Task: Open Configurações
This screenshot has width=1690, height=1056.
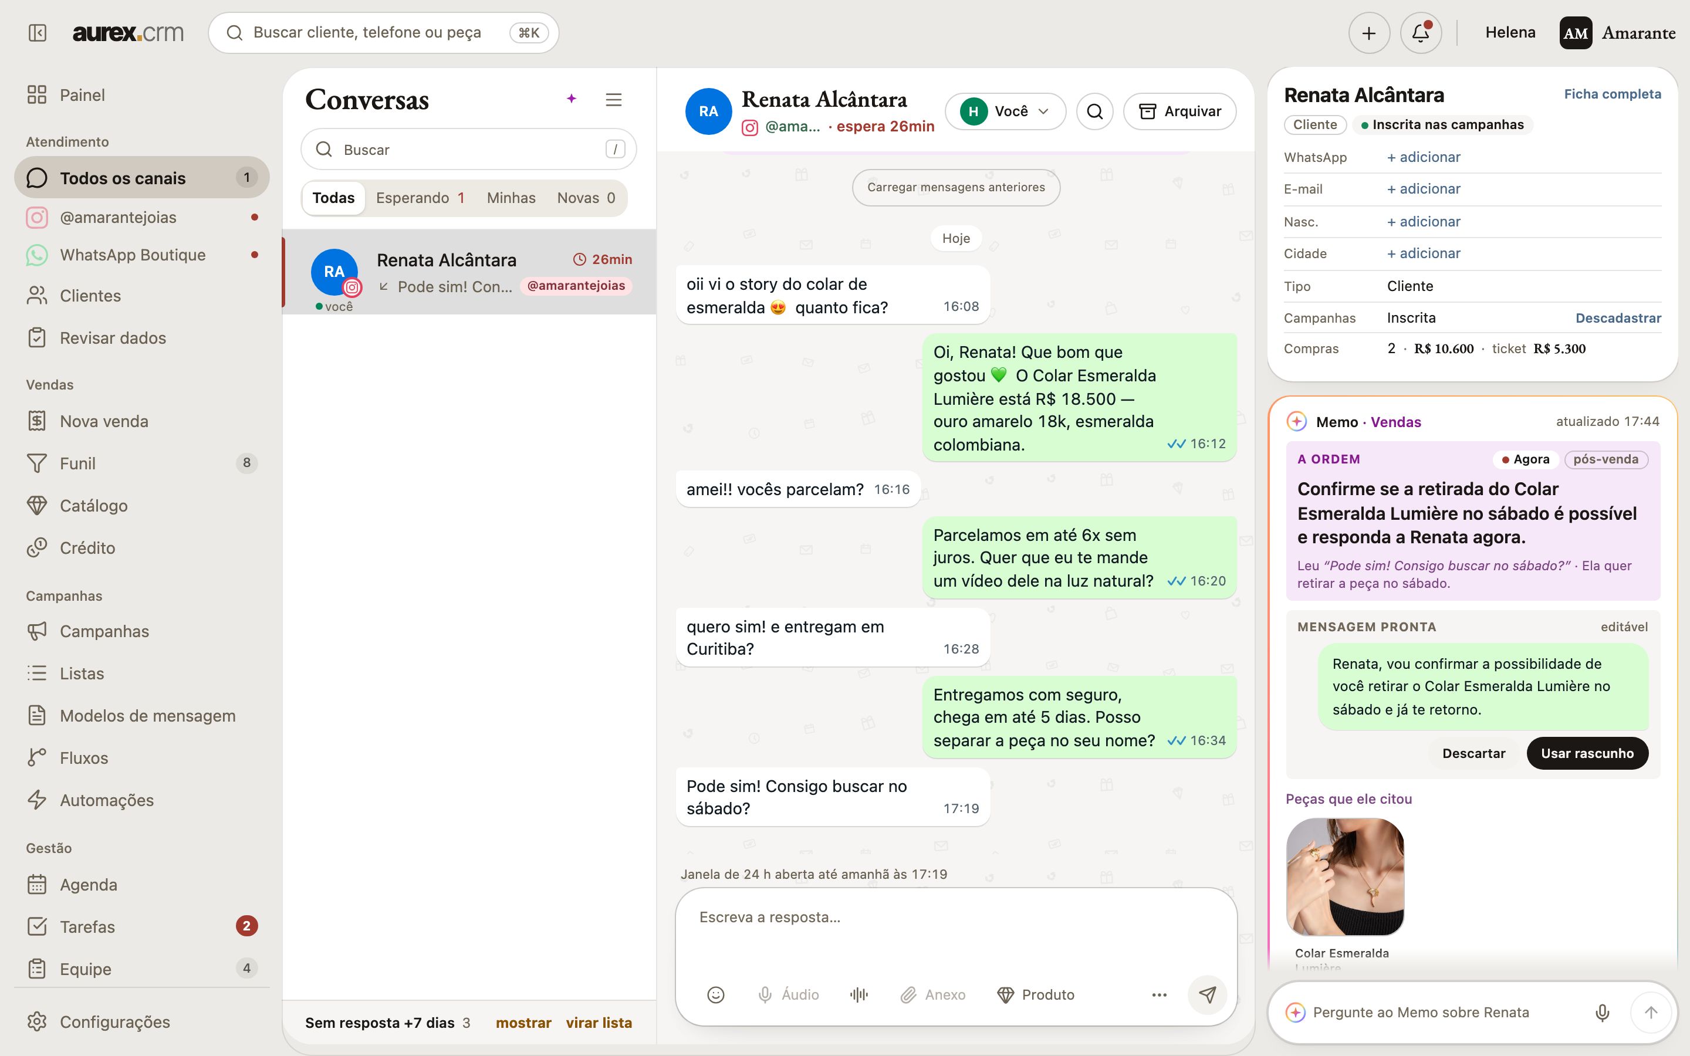Action: 142,1022
